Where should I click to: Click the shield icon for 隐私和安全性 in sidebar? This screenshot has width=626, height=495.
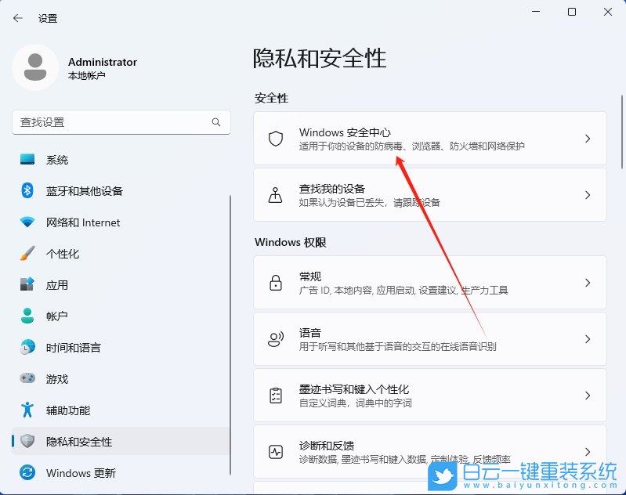27,441
